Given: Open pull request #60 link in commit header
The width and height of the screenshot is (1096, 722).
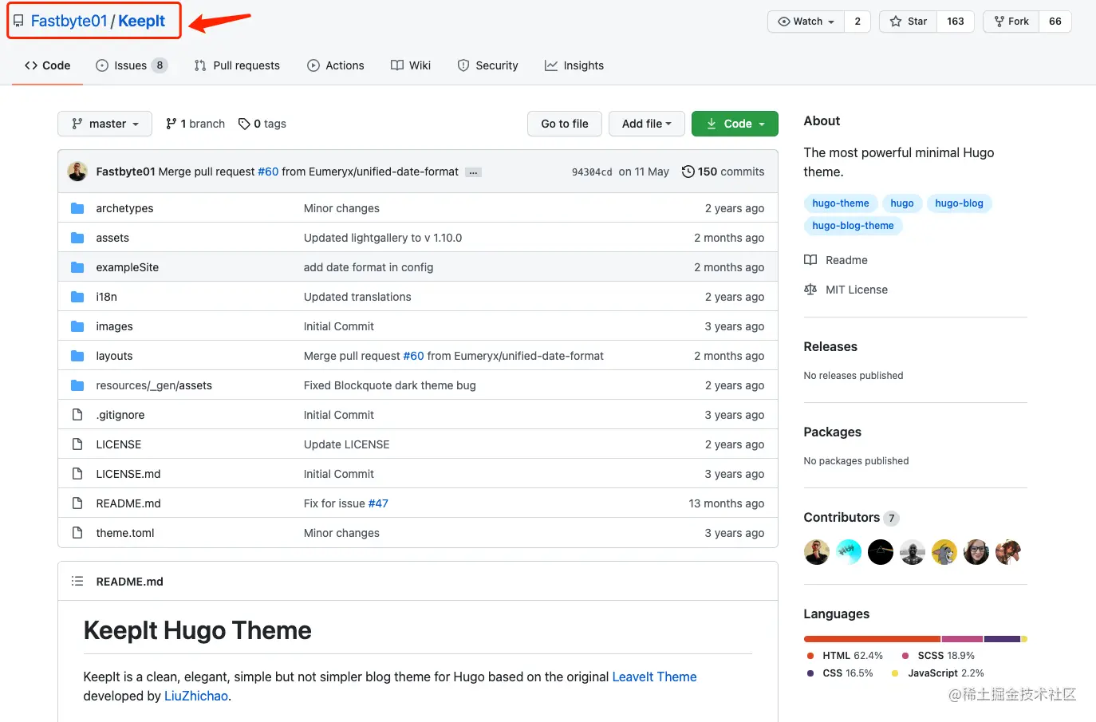Looking at the screenshot, I should pyautogui.click(x=268, y=172).
